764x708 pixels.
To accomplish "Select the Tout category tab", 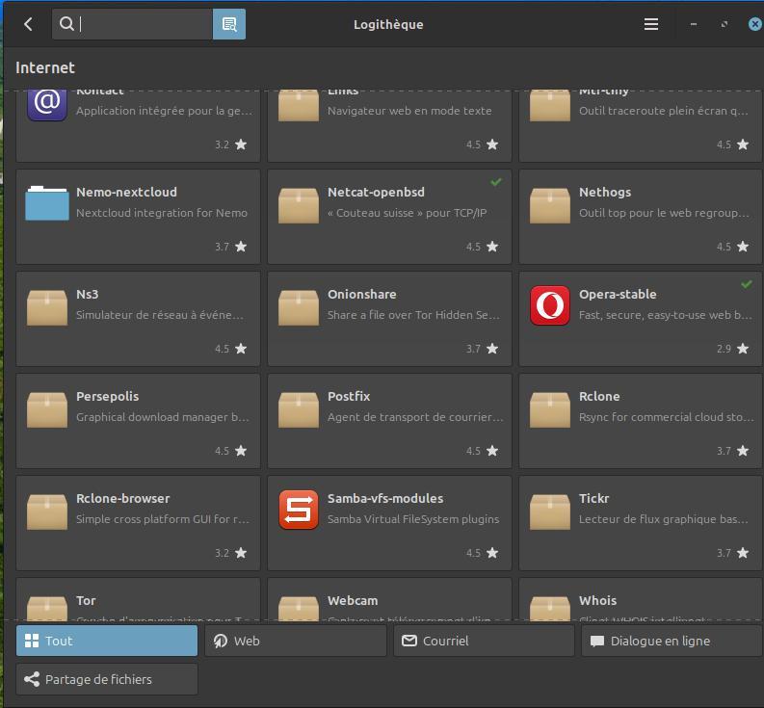I will (x=107, y=641).
